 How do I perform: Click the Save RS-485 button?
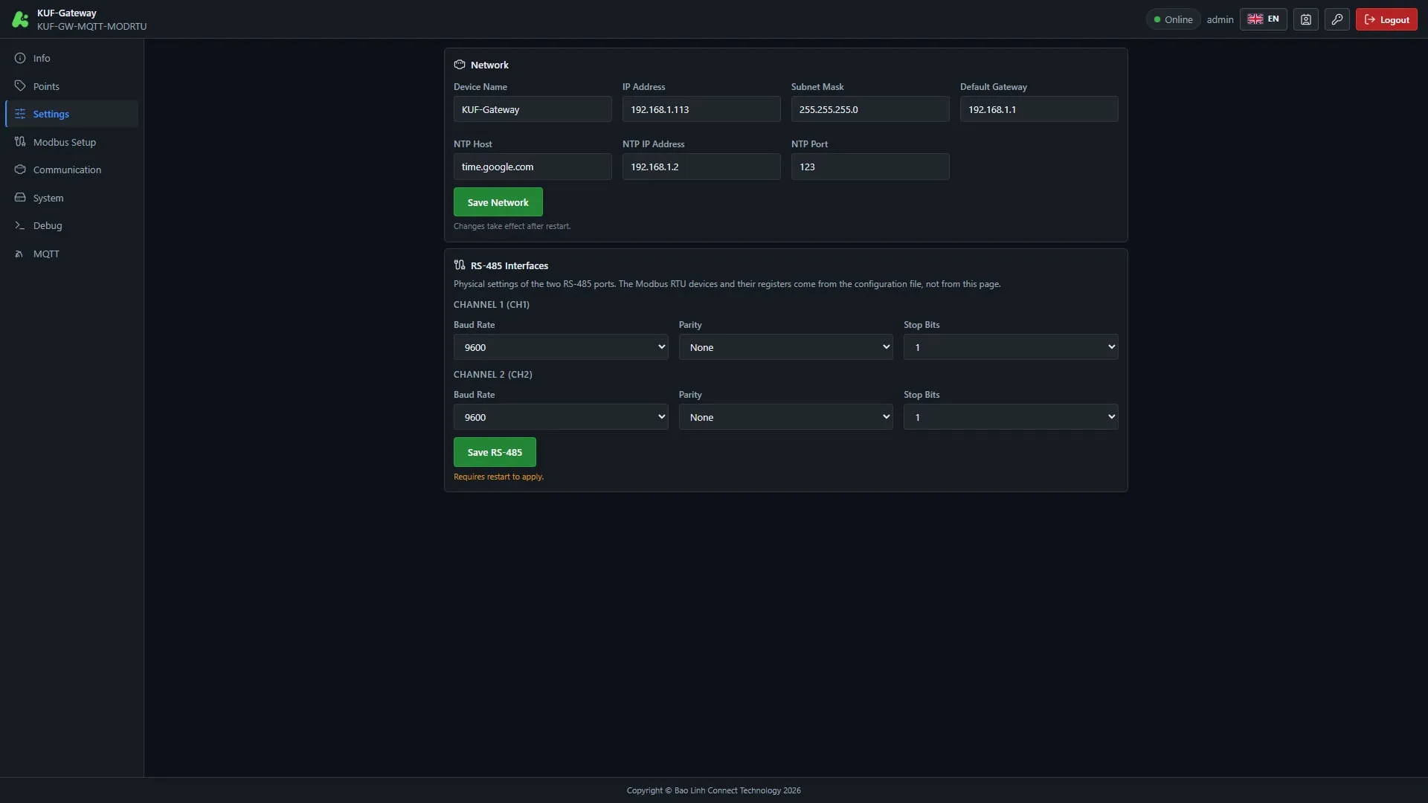495,452
